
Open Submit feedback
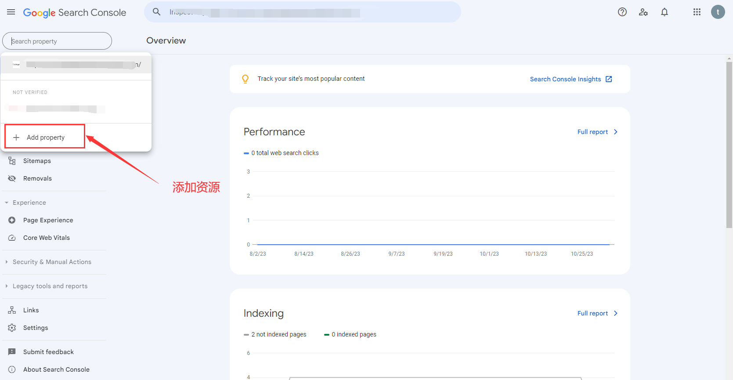(48, 352)
